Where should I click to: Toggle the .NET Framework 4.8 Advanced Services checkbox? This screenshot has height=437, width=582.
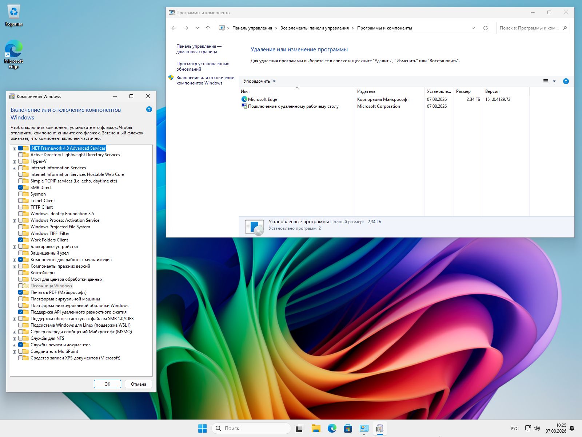(21, 148)
